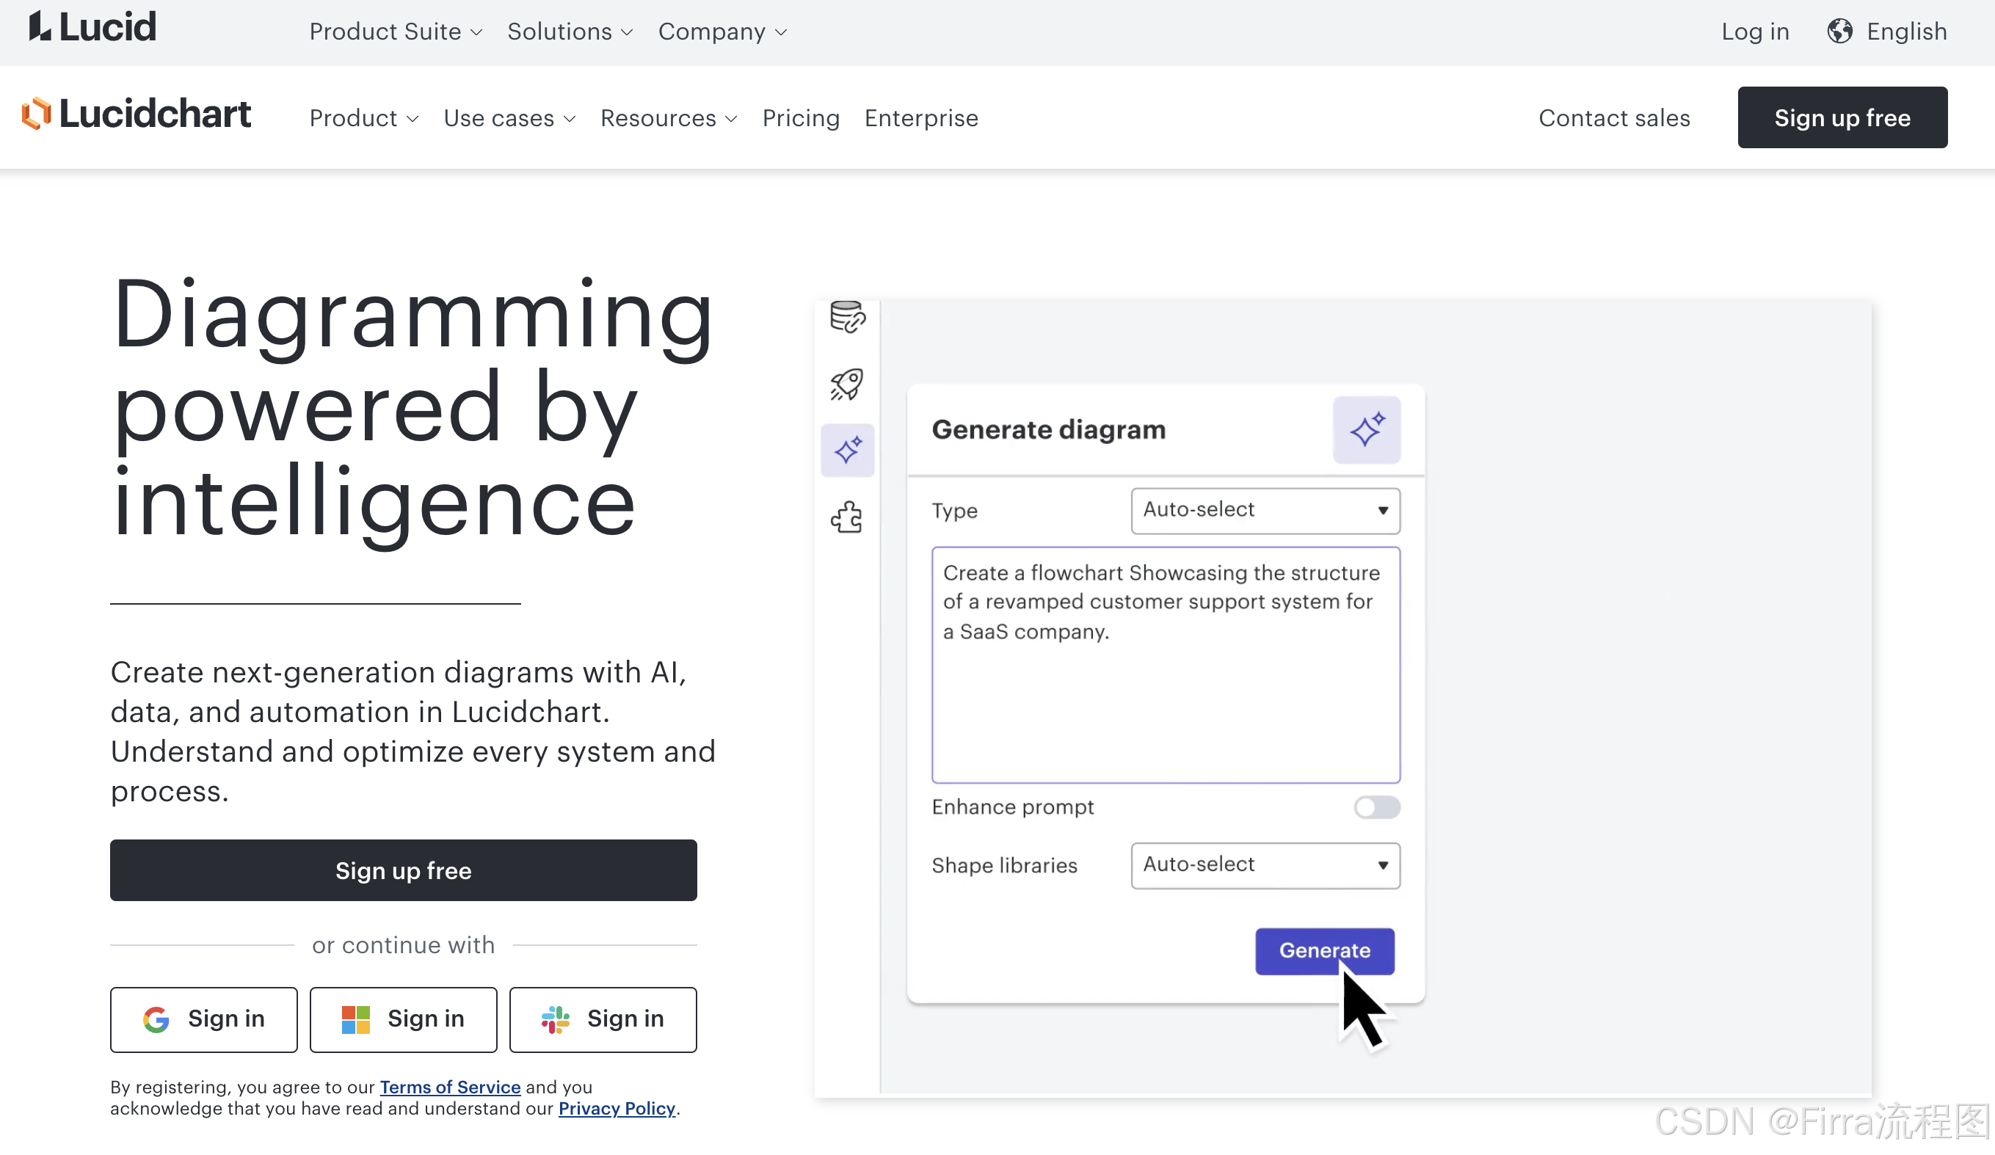This screenshot has width=1995, height=1155.
Task: Click the Lucid logo in top bar
Action: tap(93, 27)
